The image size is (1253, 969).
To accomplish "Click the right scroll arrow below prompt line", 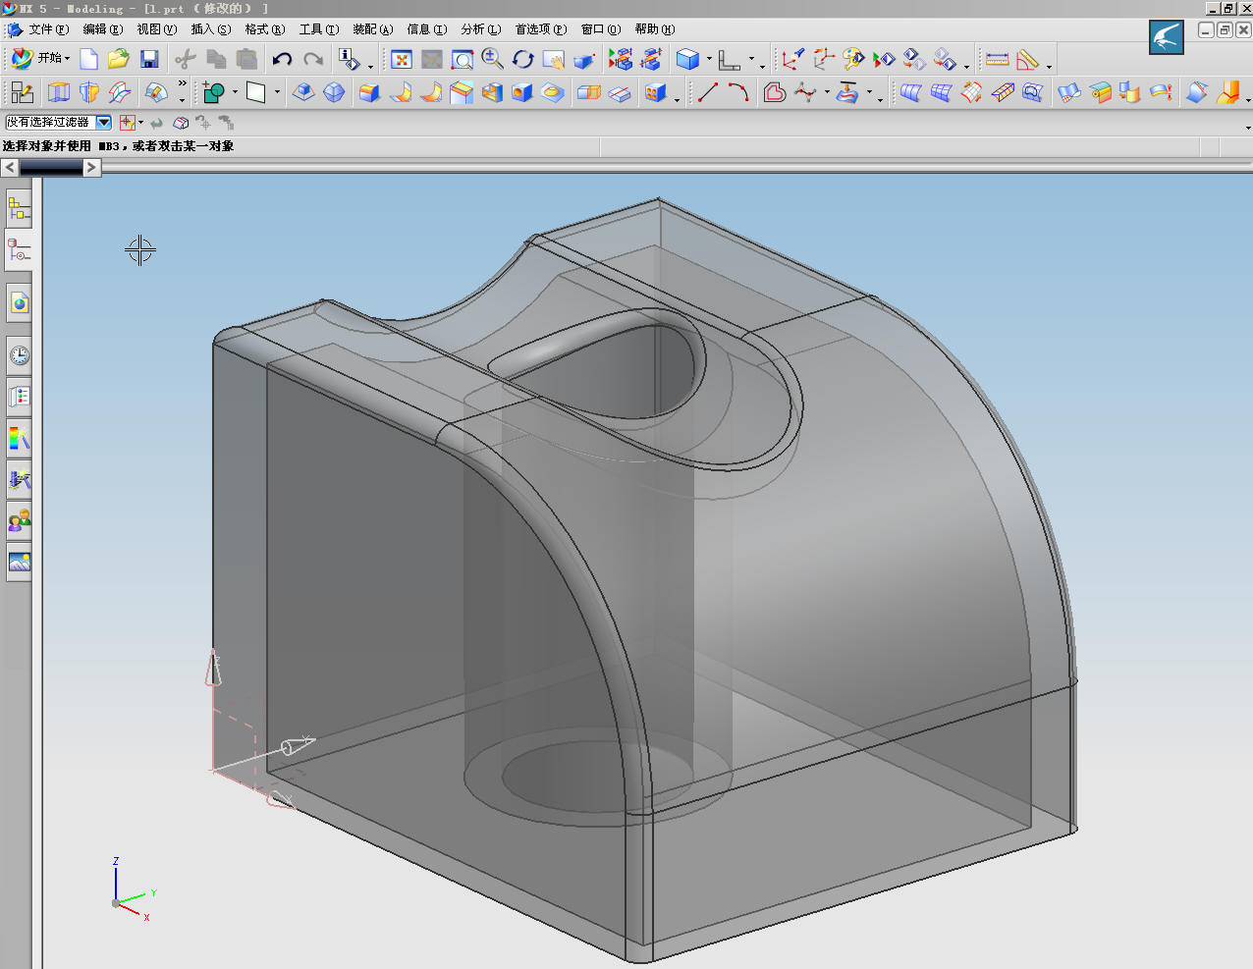I will [91, 168].
